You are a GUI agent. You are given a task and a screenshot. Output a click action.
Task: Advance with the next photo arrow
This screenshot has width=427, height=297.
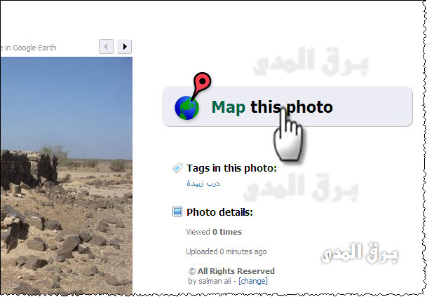(124, 46)
